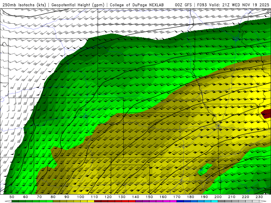Click the 160 value on the color scale
Image resolution: width=271 pixels, height=203 pixels.
(x=163, y=197)
